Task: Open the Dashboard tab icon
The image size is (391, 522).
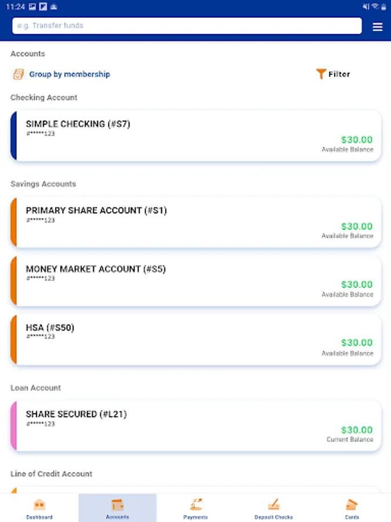Action: (x=39, y=504)
